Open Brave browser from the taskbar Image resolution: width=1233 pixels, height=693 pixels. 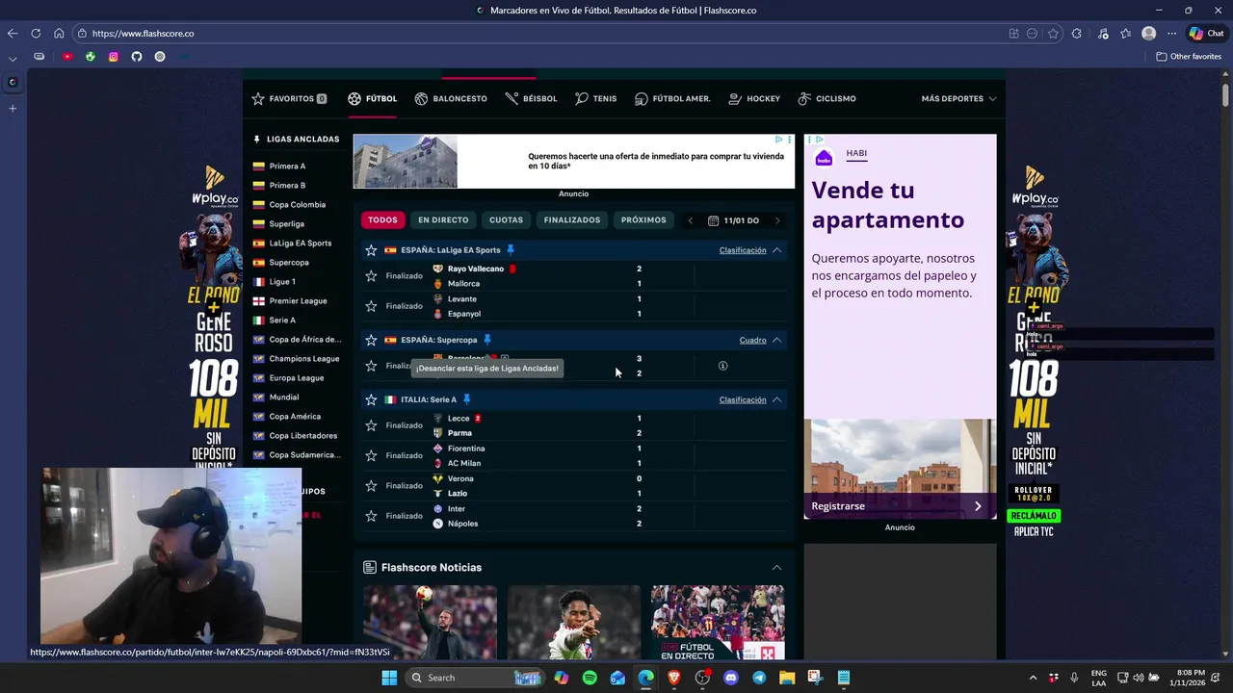coord(674,678)
